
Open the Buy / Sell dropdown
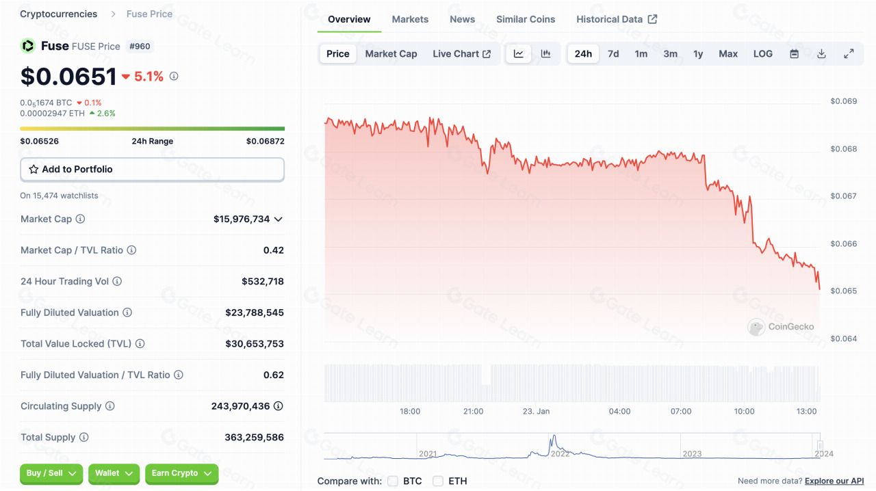[51, 473]
